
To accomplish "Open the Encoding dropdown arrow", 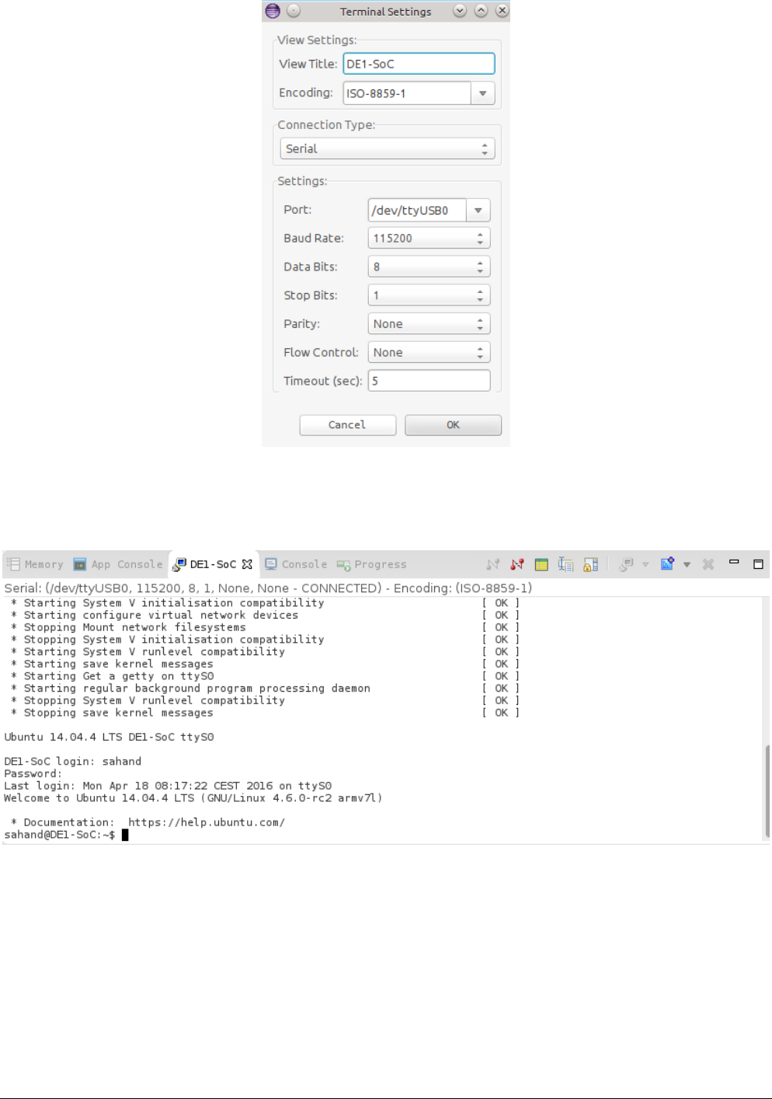I will 482,93.
